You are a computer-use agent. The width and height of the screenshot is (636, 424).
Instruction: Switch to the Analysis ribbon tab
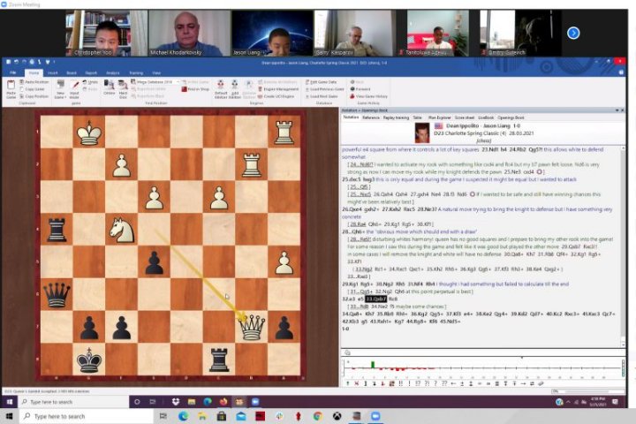[113, 72]
